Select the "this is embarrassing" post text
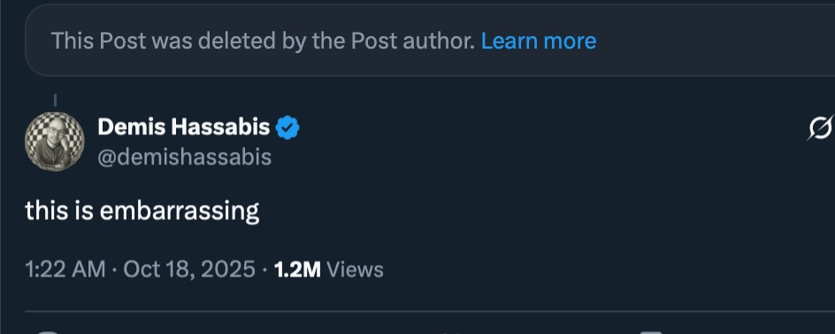The height and width of the screenshot is (334, 835). [142, 211]
